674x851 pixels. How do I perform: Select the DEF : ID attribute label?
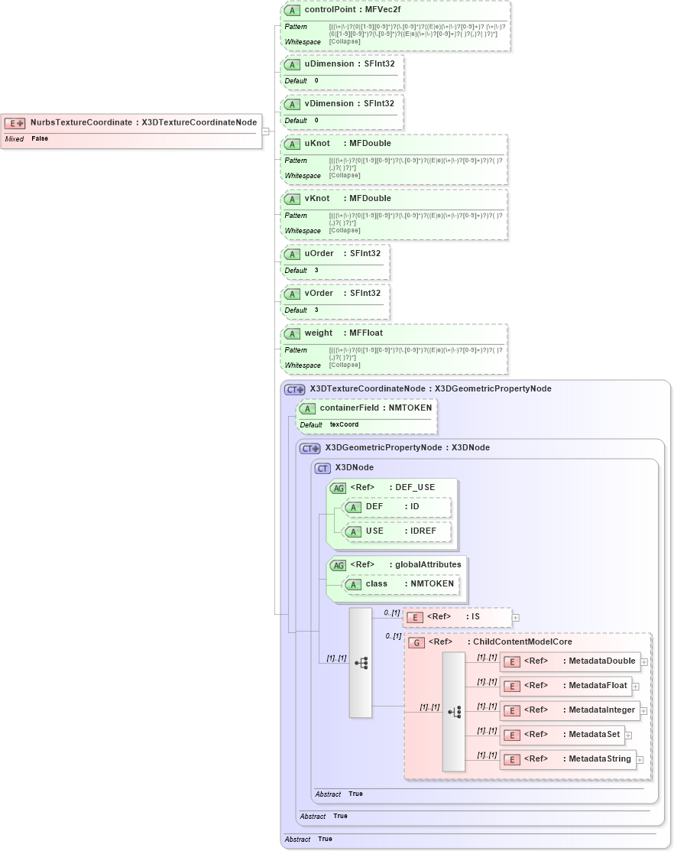392,507
